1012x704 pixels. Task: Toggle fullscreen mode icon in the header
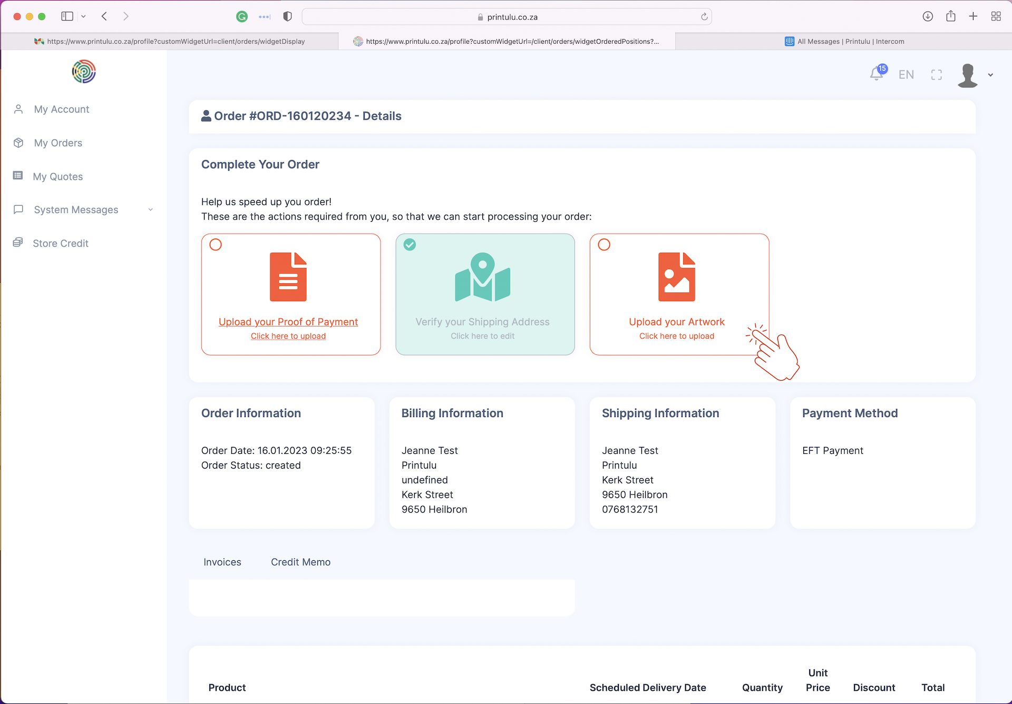pyautogui.click(x=937, y=75)
